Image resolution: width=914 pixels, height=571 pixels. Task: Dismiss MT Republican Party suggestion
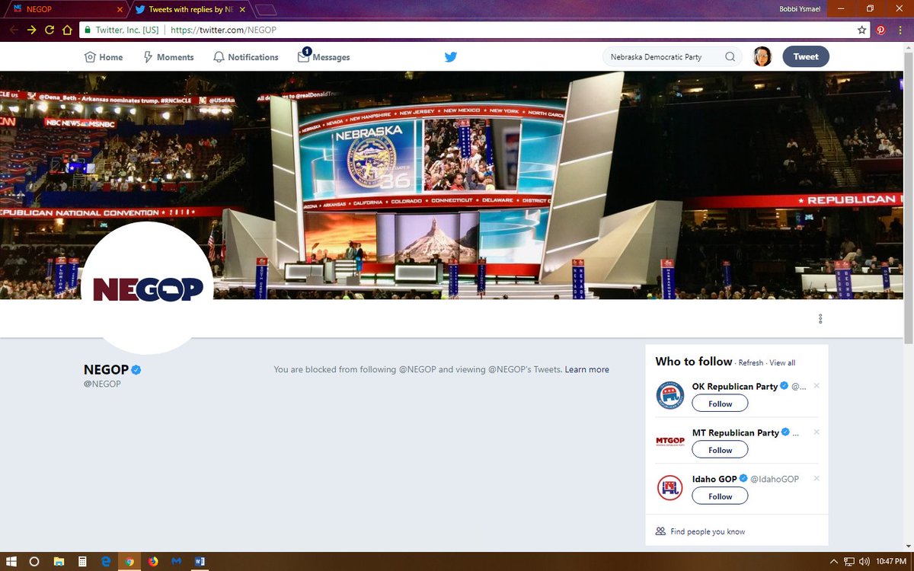coord(817,432)
